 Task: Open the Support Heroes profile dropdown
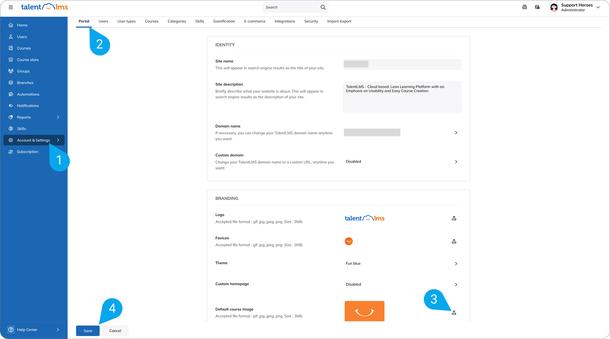(598, 7)
